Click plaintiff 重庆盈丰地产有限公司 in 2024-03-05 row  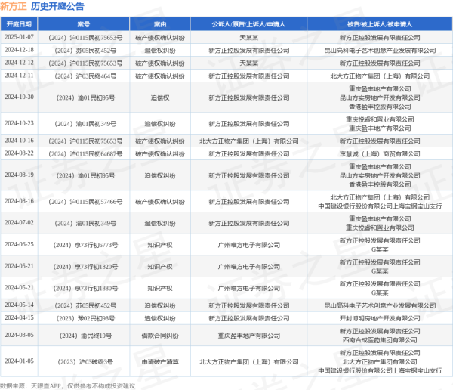pyautogui.click(x=248, y=336)
